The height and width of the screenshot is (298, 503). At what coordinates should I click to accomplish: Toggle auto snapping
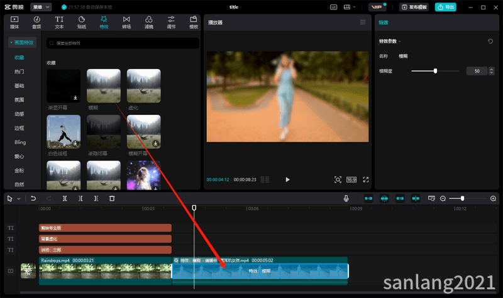pyautogui.click(x=384, y=198)
